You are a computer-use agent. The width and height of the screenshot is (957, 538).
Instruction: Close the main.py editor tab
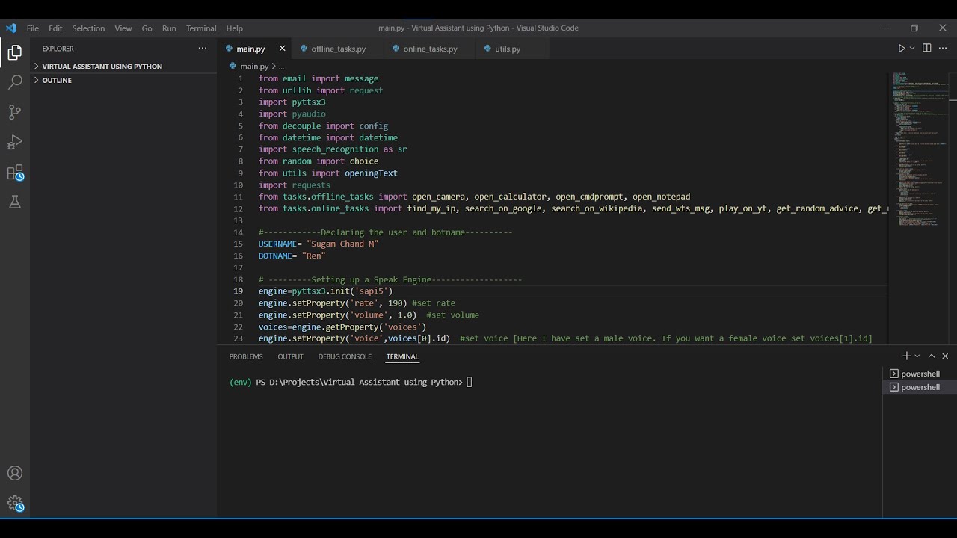click(x=282, y=49)
